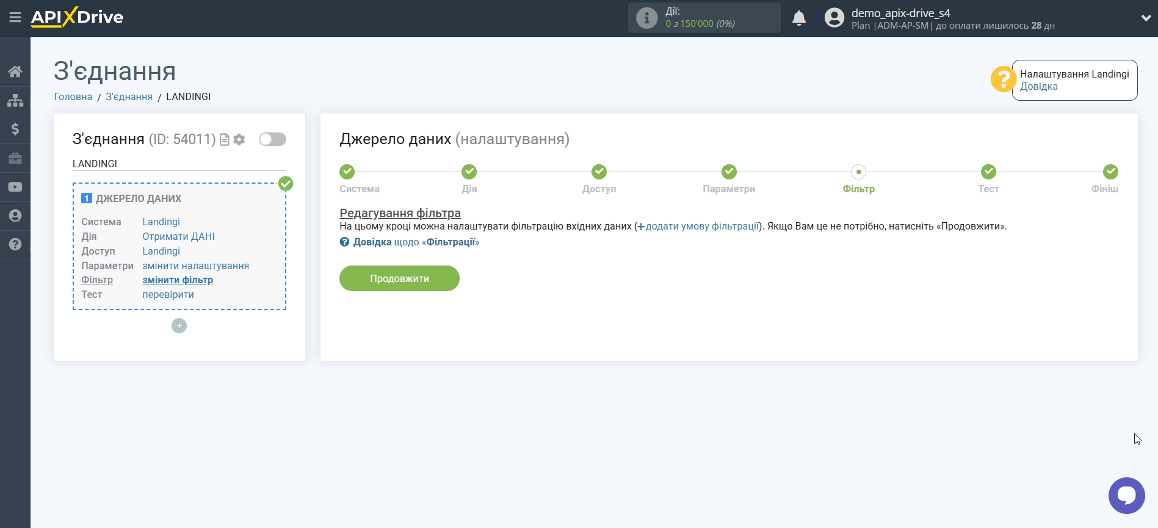Viewport: 1158px width, 528px height.
Task: Toggle the connection on/off switch
Action: 272,139
